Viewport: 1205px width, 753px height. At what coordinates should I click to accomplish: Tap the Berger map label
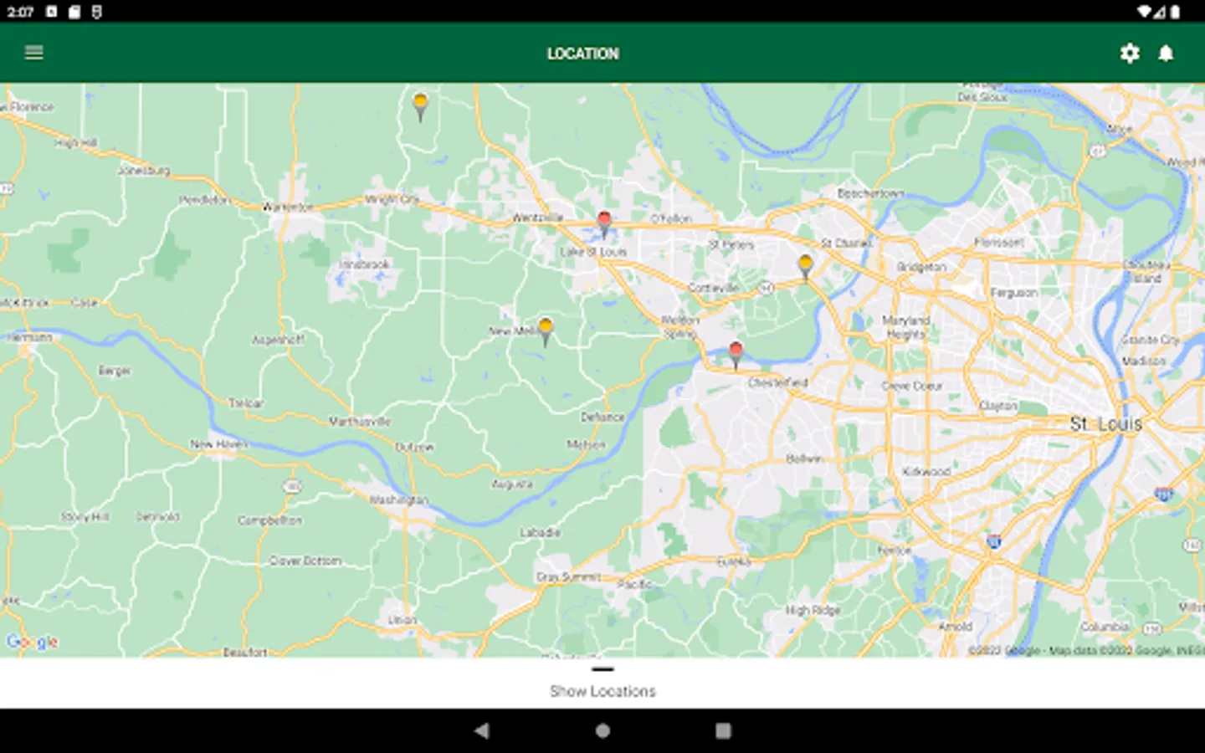click(x=115, y=371)
